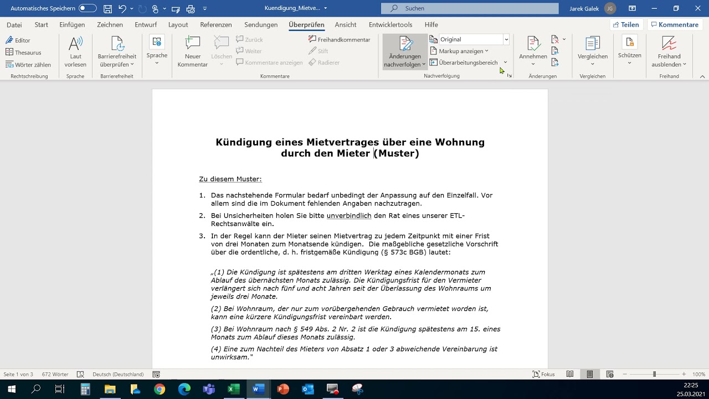This screenshot has width=709, height=399.
Task: Open the Überarbeitungsbereich dropdown arrow
Action: point(505,63)
